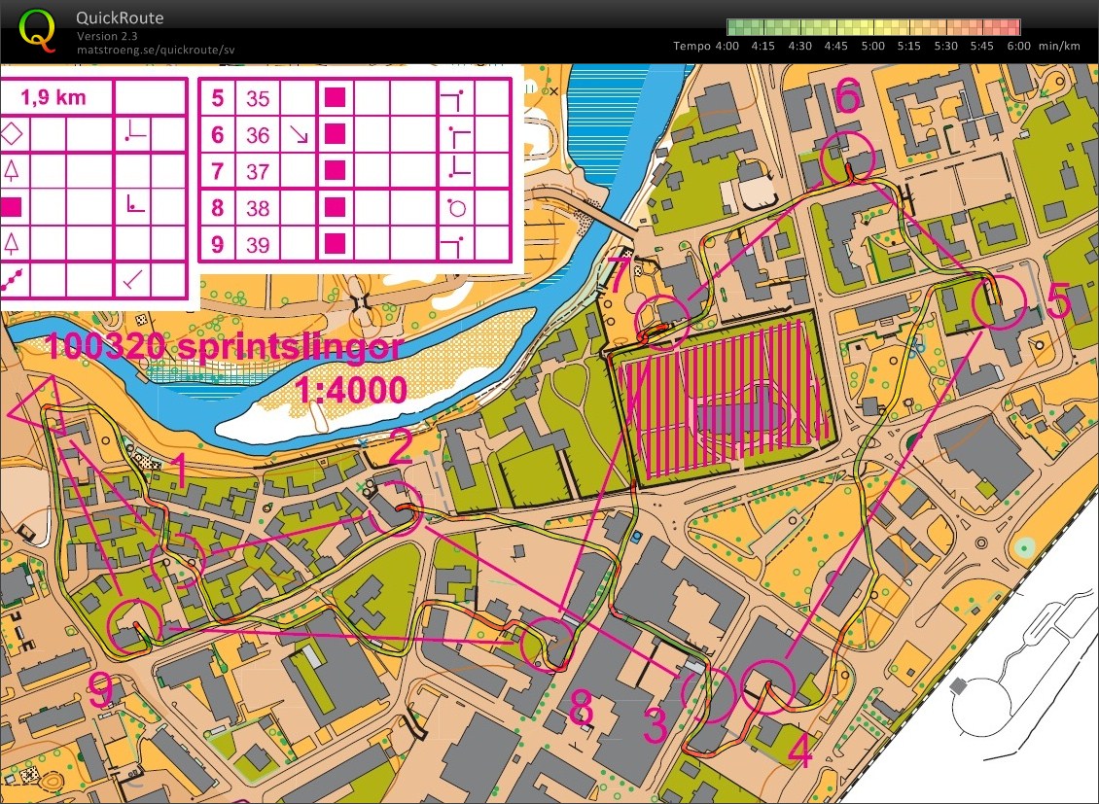
Task: Click the filled square symbol in left table
Action: tap(11, 207)
